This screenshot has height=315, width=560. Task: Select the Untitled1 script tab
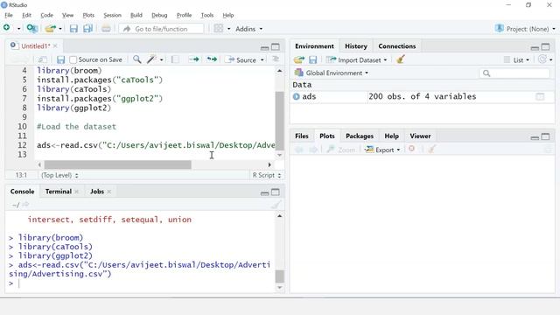(35, 46)
